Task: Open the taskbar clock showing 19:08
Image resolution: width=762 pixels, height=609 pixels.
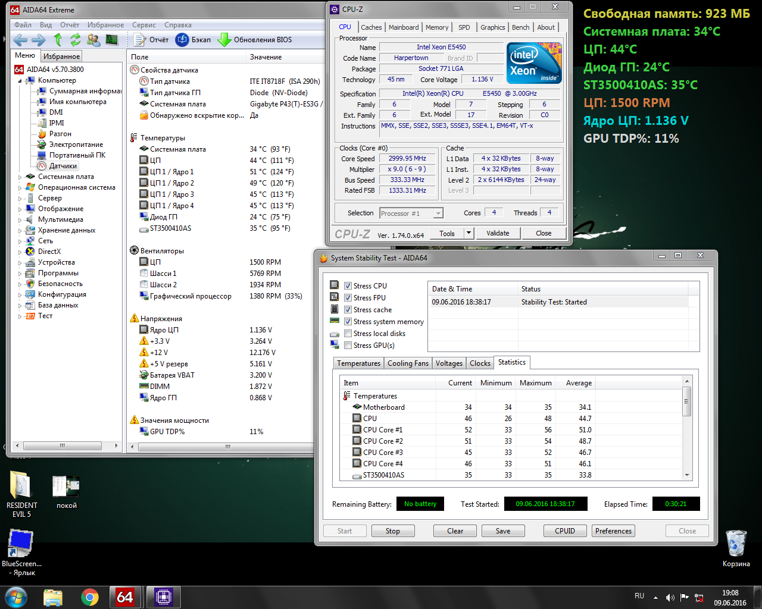Action: point(730,598)
